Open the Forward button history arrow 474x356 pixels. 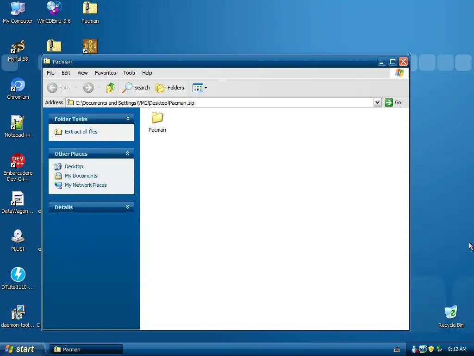coord(99,88)
